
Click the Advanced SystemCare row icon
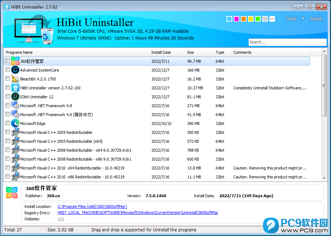[15, 70]
